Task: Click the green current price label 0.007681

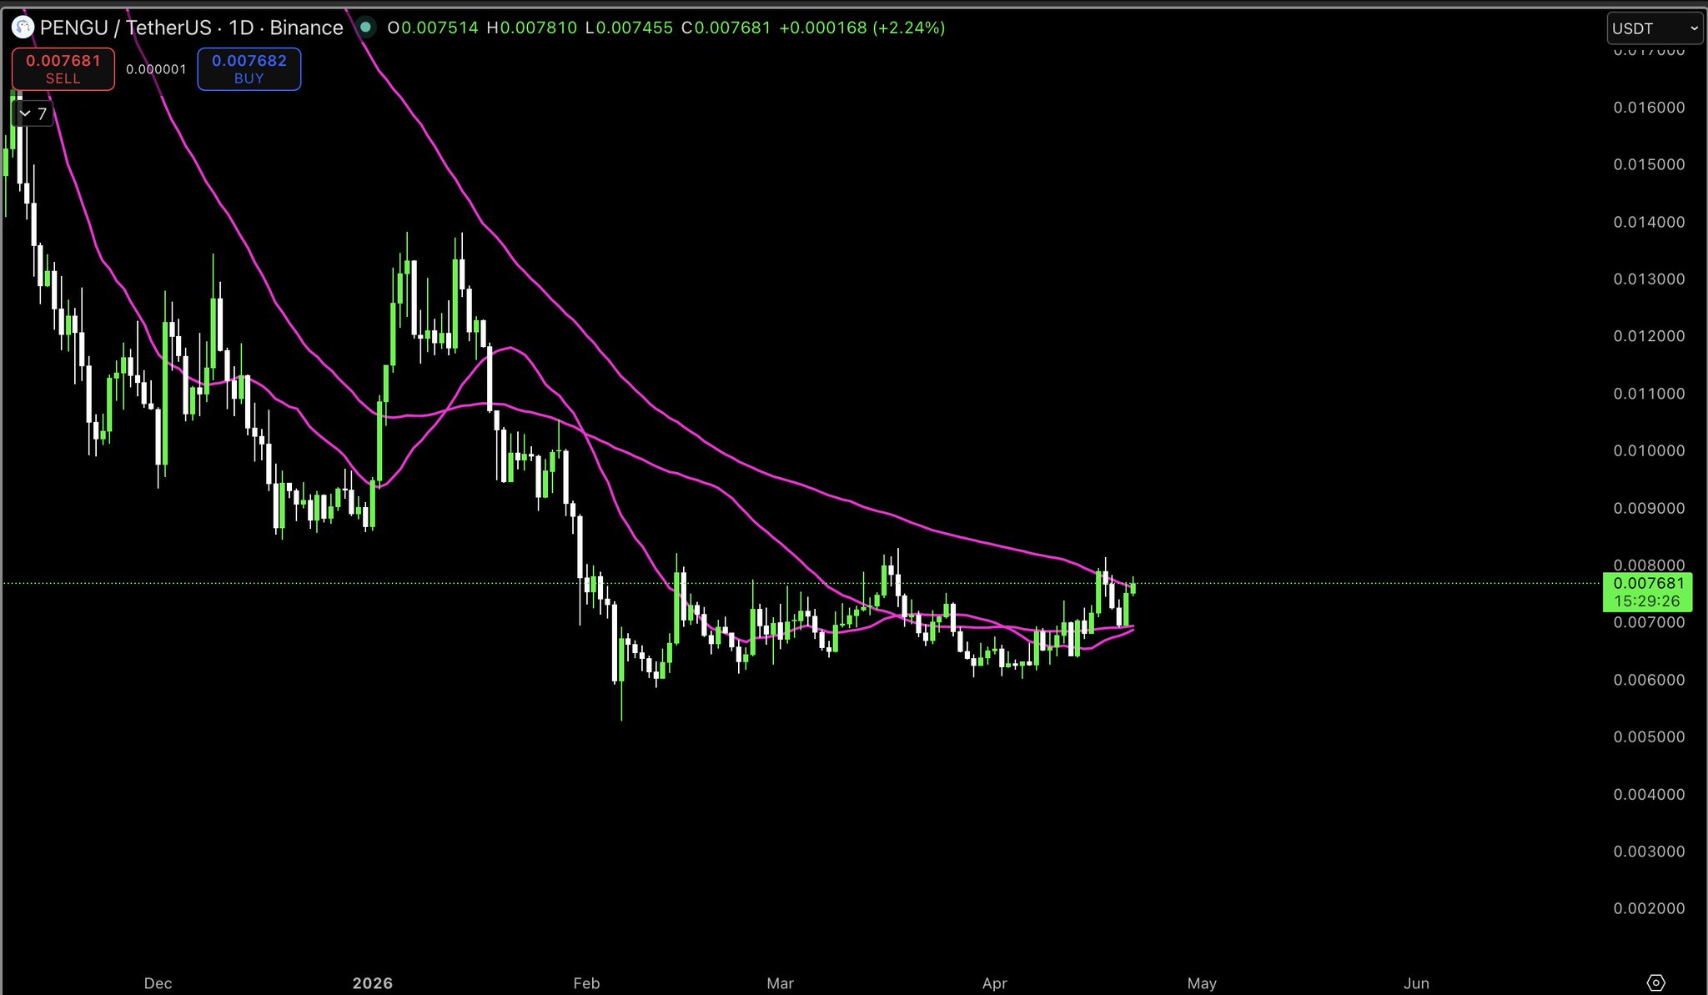Action: point(1647,584)
